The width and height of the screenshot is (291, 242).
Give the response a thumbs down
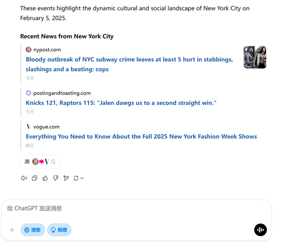56,178
